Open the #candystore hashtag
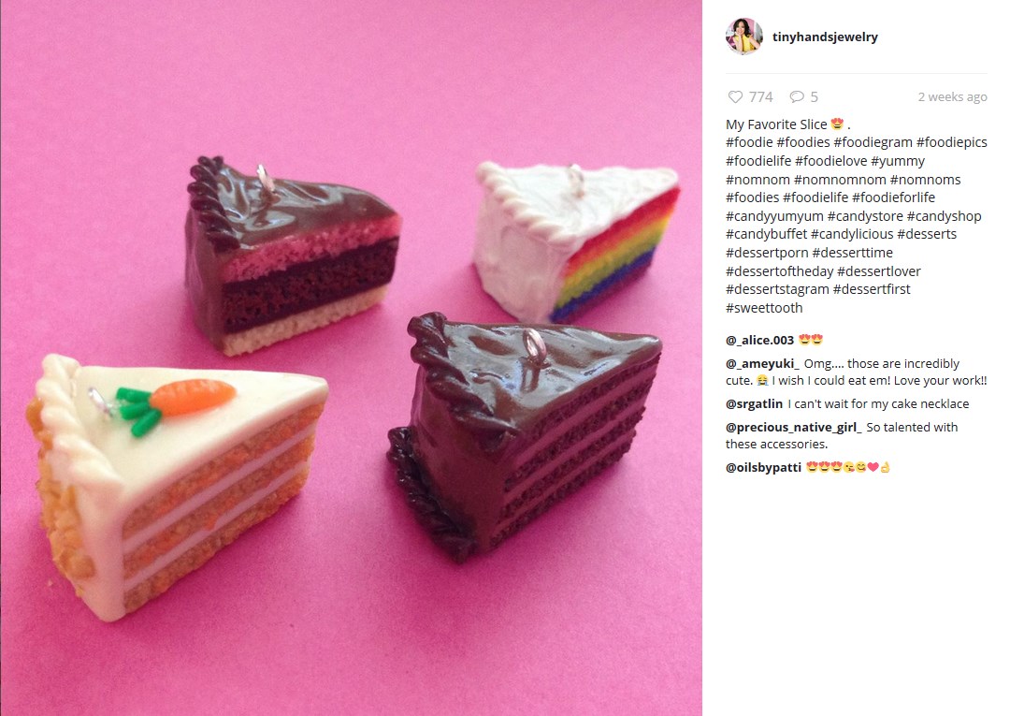The width and height of the screenshot is (1010, 716). (864, 216)
